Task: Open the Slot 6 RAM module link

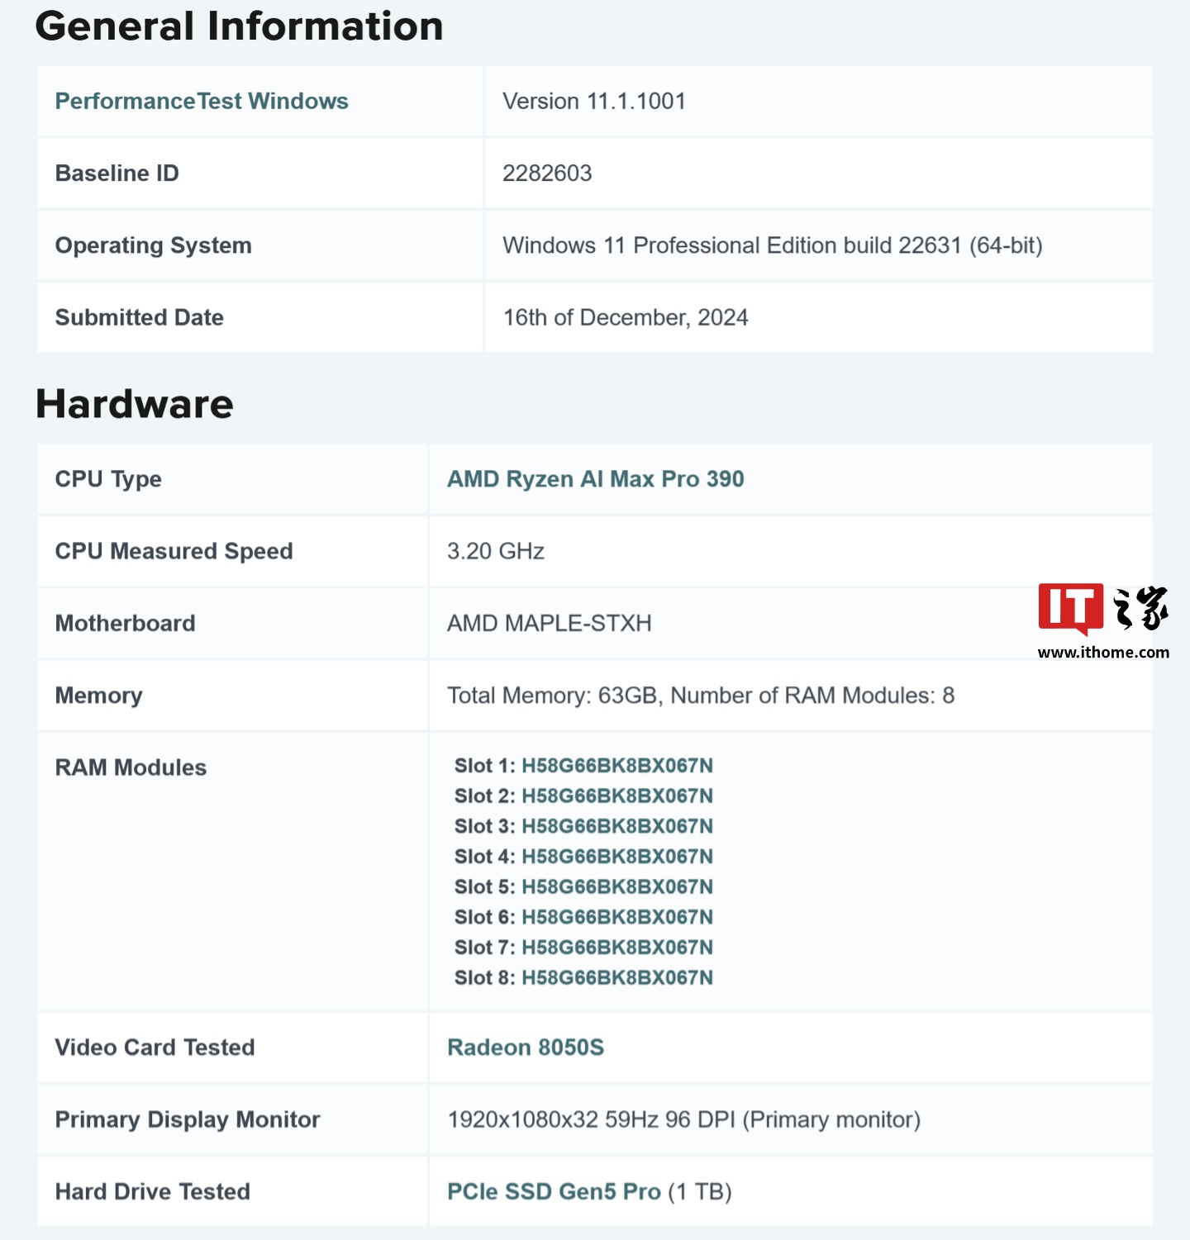Action: 616,917
